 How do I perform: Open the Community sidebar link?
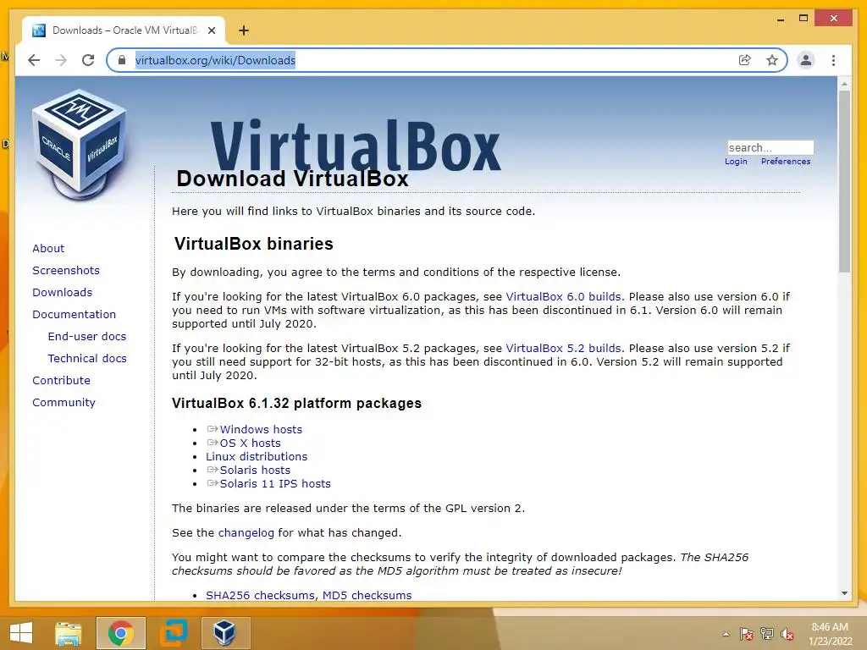tap(64, 403)
